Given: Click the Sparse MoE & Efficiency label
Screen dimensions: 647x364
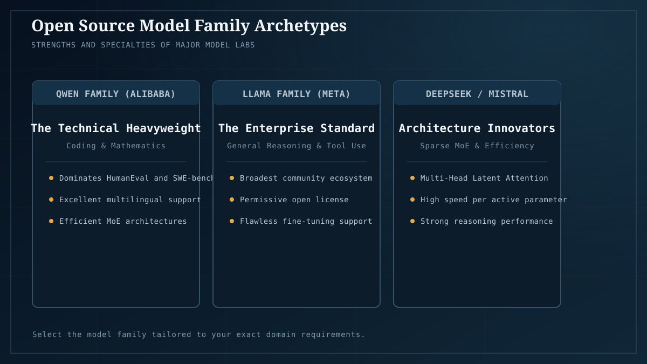Looking at the screenshot, I should [477, 146].
